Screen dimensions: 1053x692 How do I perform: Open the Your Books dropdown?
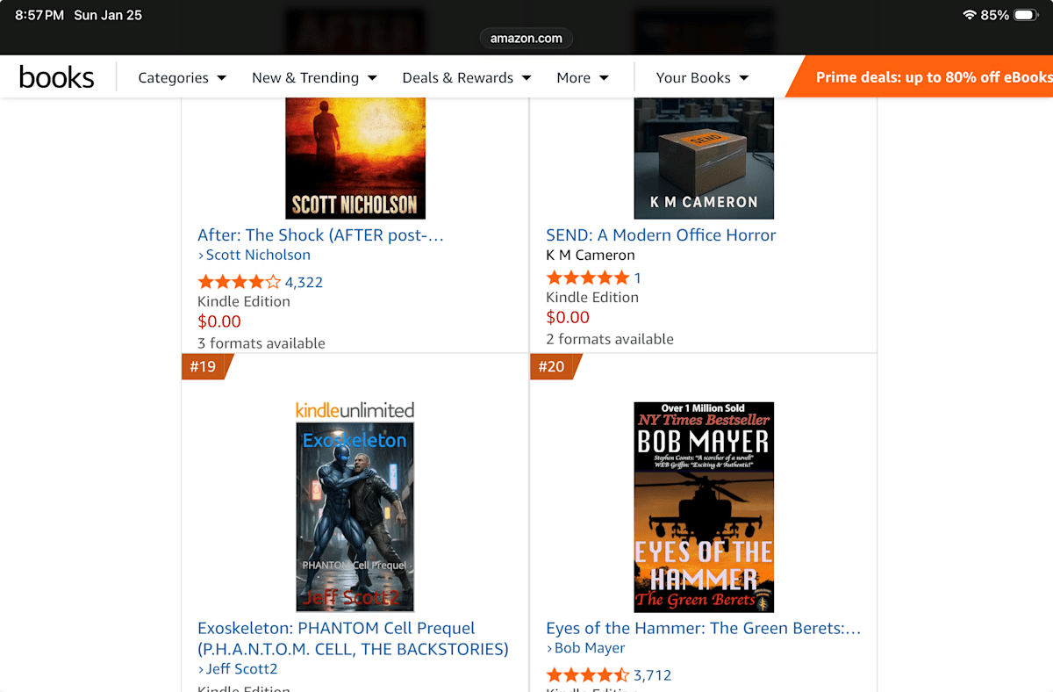click(x=702, y=77)
